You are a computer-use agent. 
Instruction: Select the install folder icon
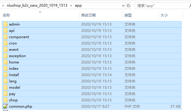[x=5, y=75]
